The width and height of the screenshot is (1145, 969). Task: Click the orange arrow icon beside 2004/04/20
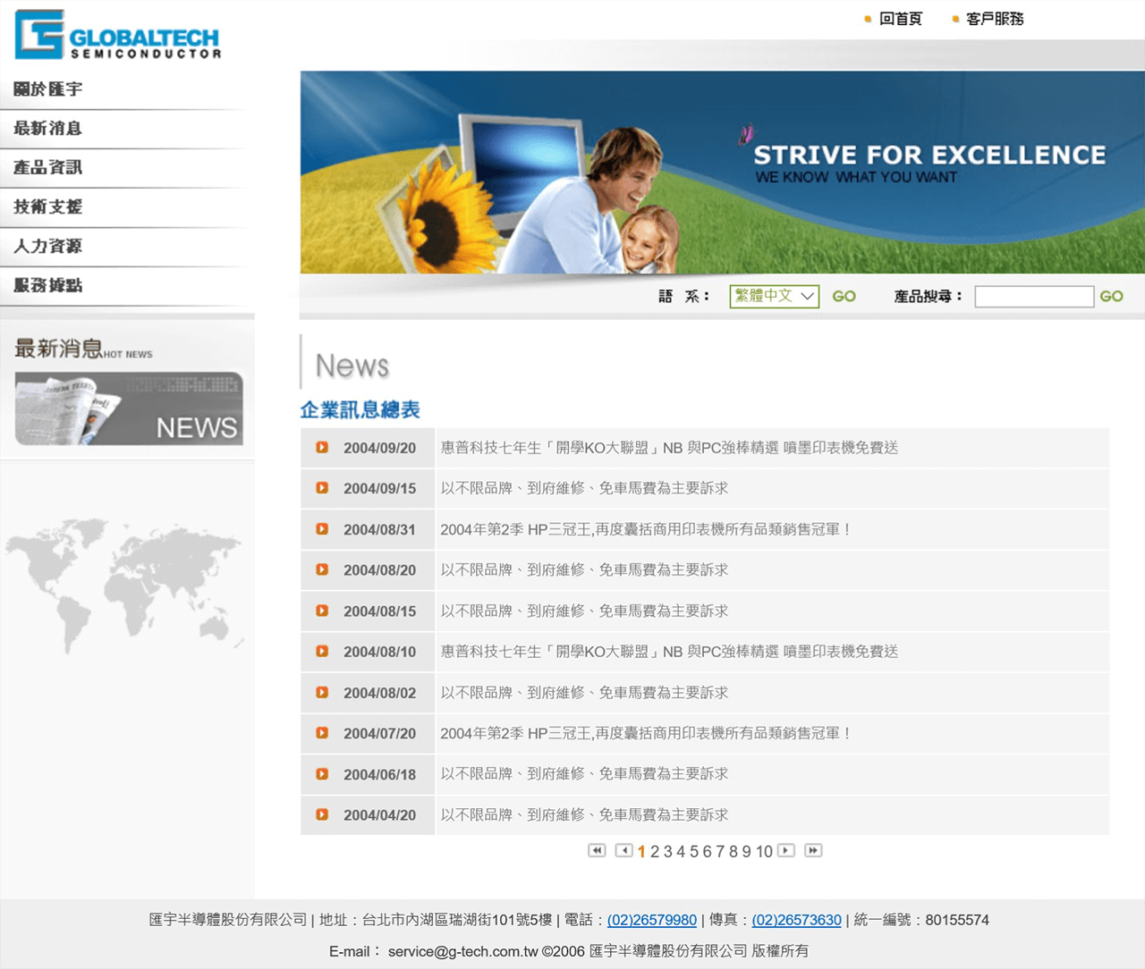pyautogui.click(x=322, y=814)
